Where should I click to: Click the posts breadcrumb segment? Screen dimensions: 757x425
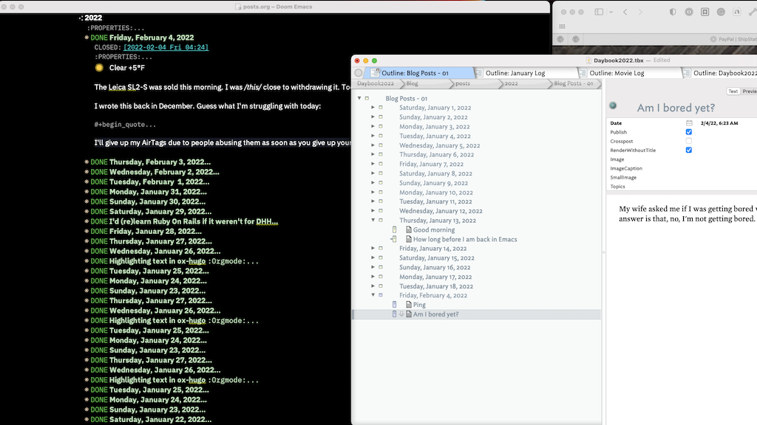click(x=462, y=84)
